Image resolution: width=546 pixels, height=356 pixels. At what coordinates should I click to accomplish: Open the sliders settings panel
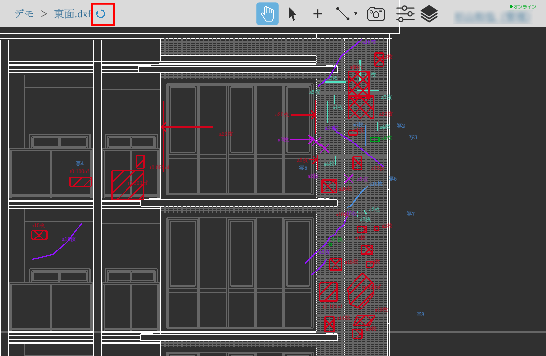click(x=405, y=14)
